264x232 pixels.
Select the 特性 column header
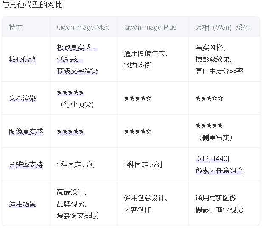click(15, 27)
